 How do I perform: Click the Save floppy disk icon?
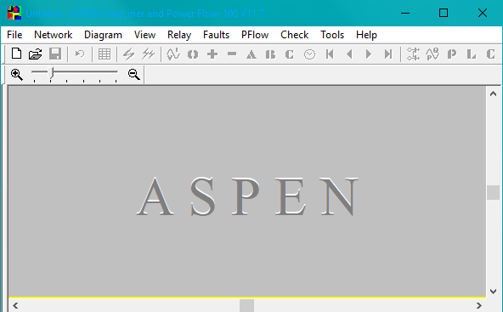(55, 54)
